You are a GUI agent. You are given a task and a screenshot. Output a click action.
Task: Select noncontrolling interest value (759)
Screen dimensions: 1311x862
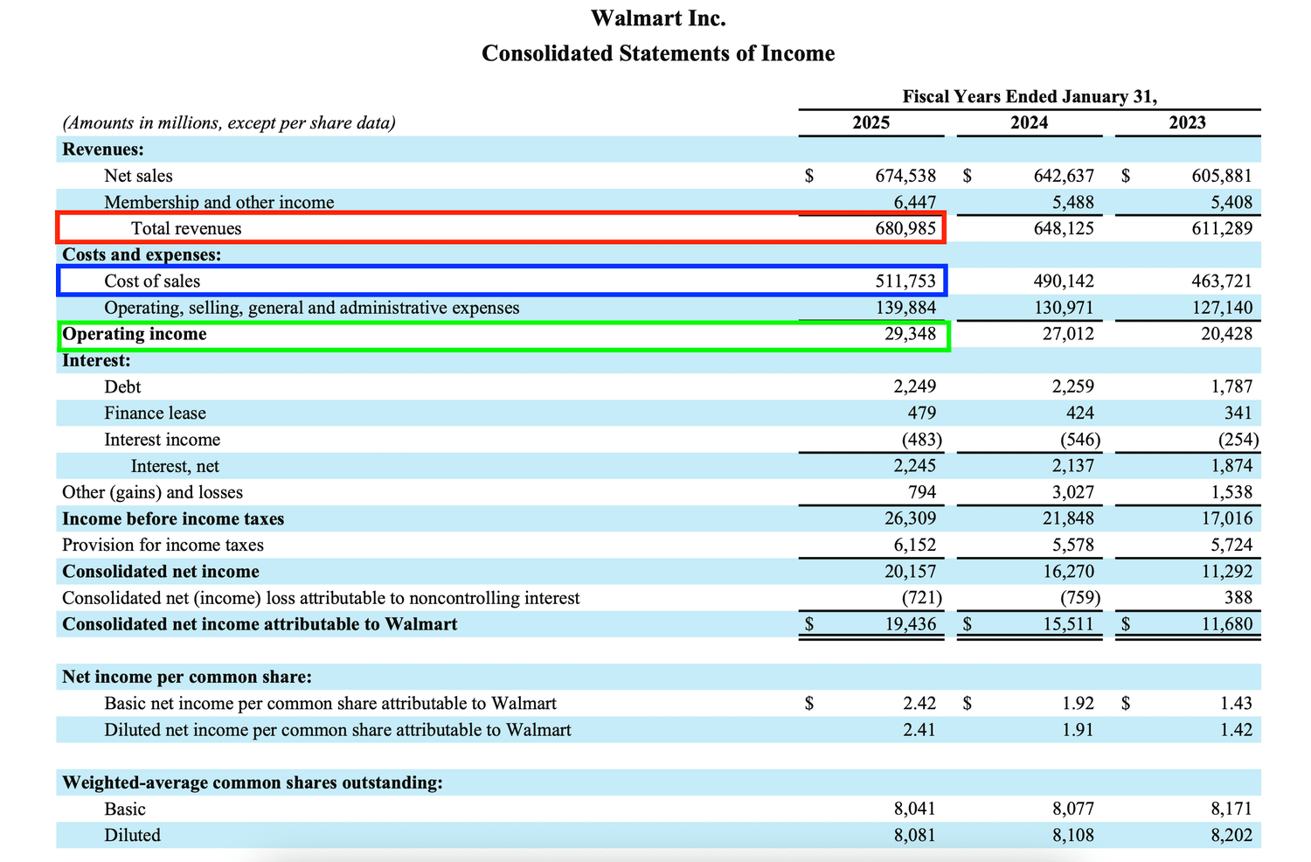[1079, 598]
